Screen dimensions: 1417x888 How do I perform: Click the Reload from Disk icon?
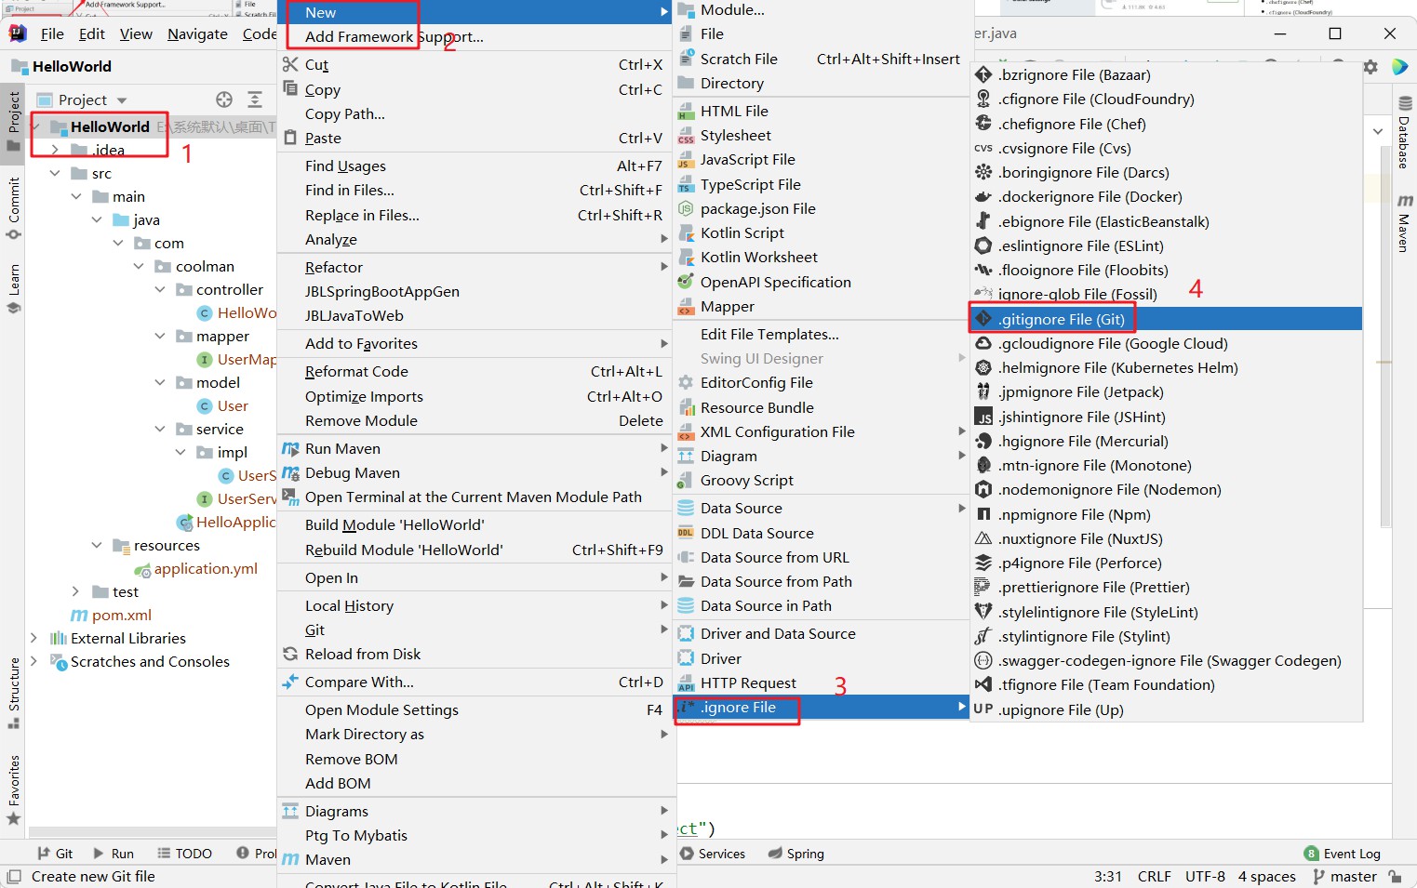point(290,654)
